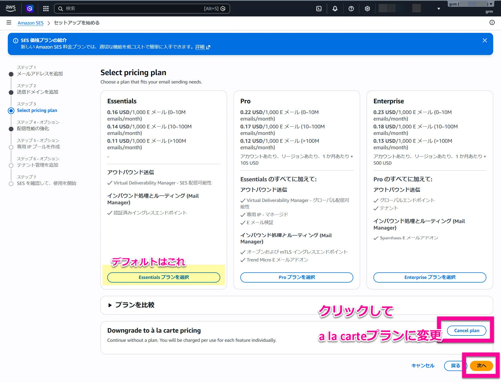Expand the プランを比較 section

pyautogui.click(x=132, y=305)
